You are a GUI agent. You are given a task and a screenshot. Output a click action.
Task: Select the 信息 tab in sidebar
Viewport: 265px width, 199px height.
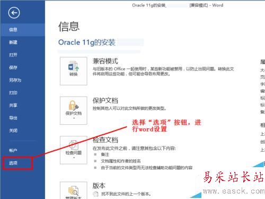(x=22, y=30)
